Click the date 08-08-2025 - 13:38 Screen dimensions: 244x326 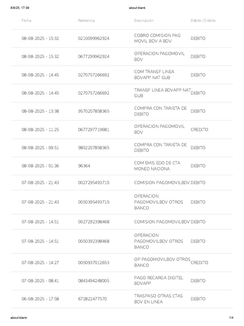(x=40, y=111)
